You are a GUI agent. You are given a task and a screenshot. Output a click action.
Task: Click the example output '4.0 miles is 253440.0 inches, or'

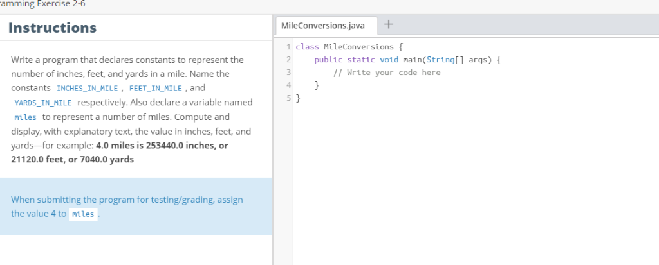162,146
